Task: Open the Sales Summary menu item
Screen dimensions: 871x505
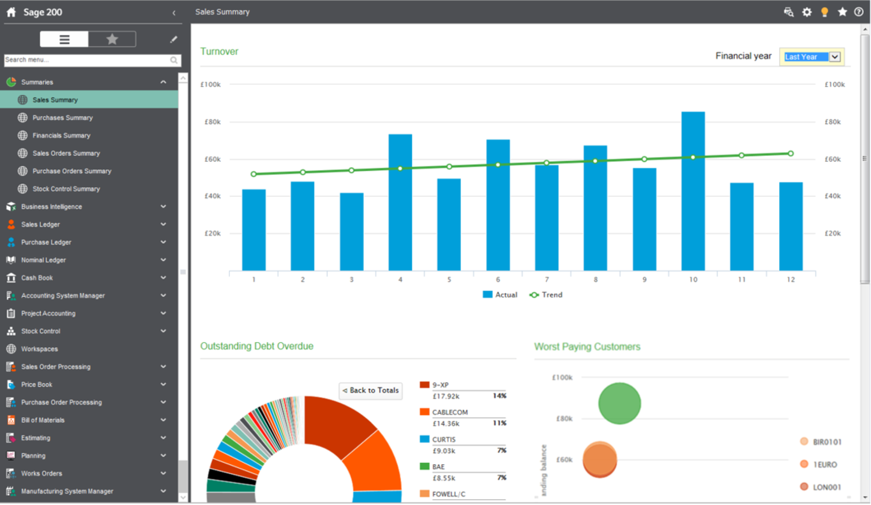Action: tap(89, 100)
